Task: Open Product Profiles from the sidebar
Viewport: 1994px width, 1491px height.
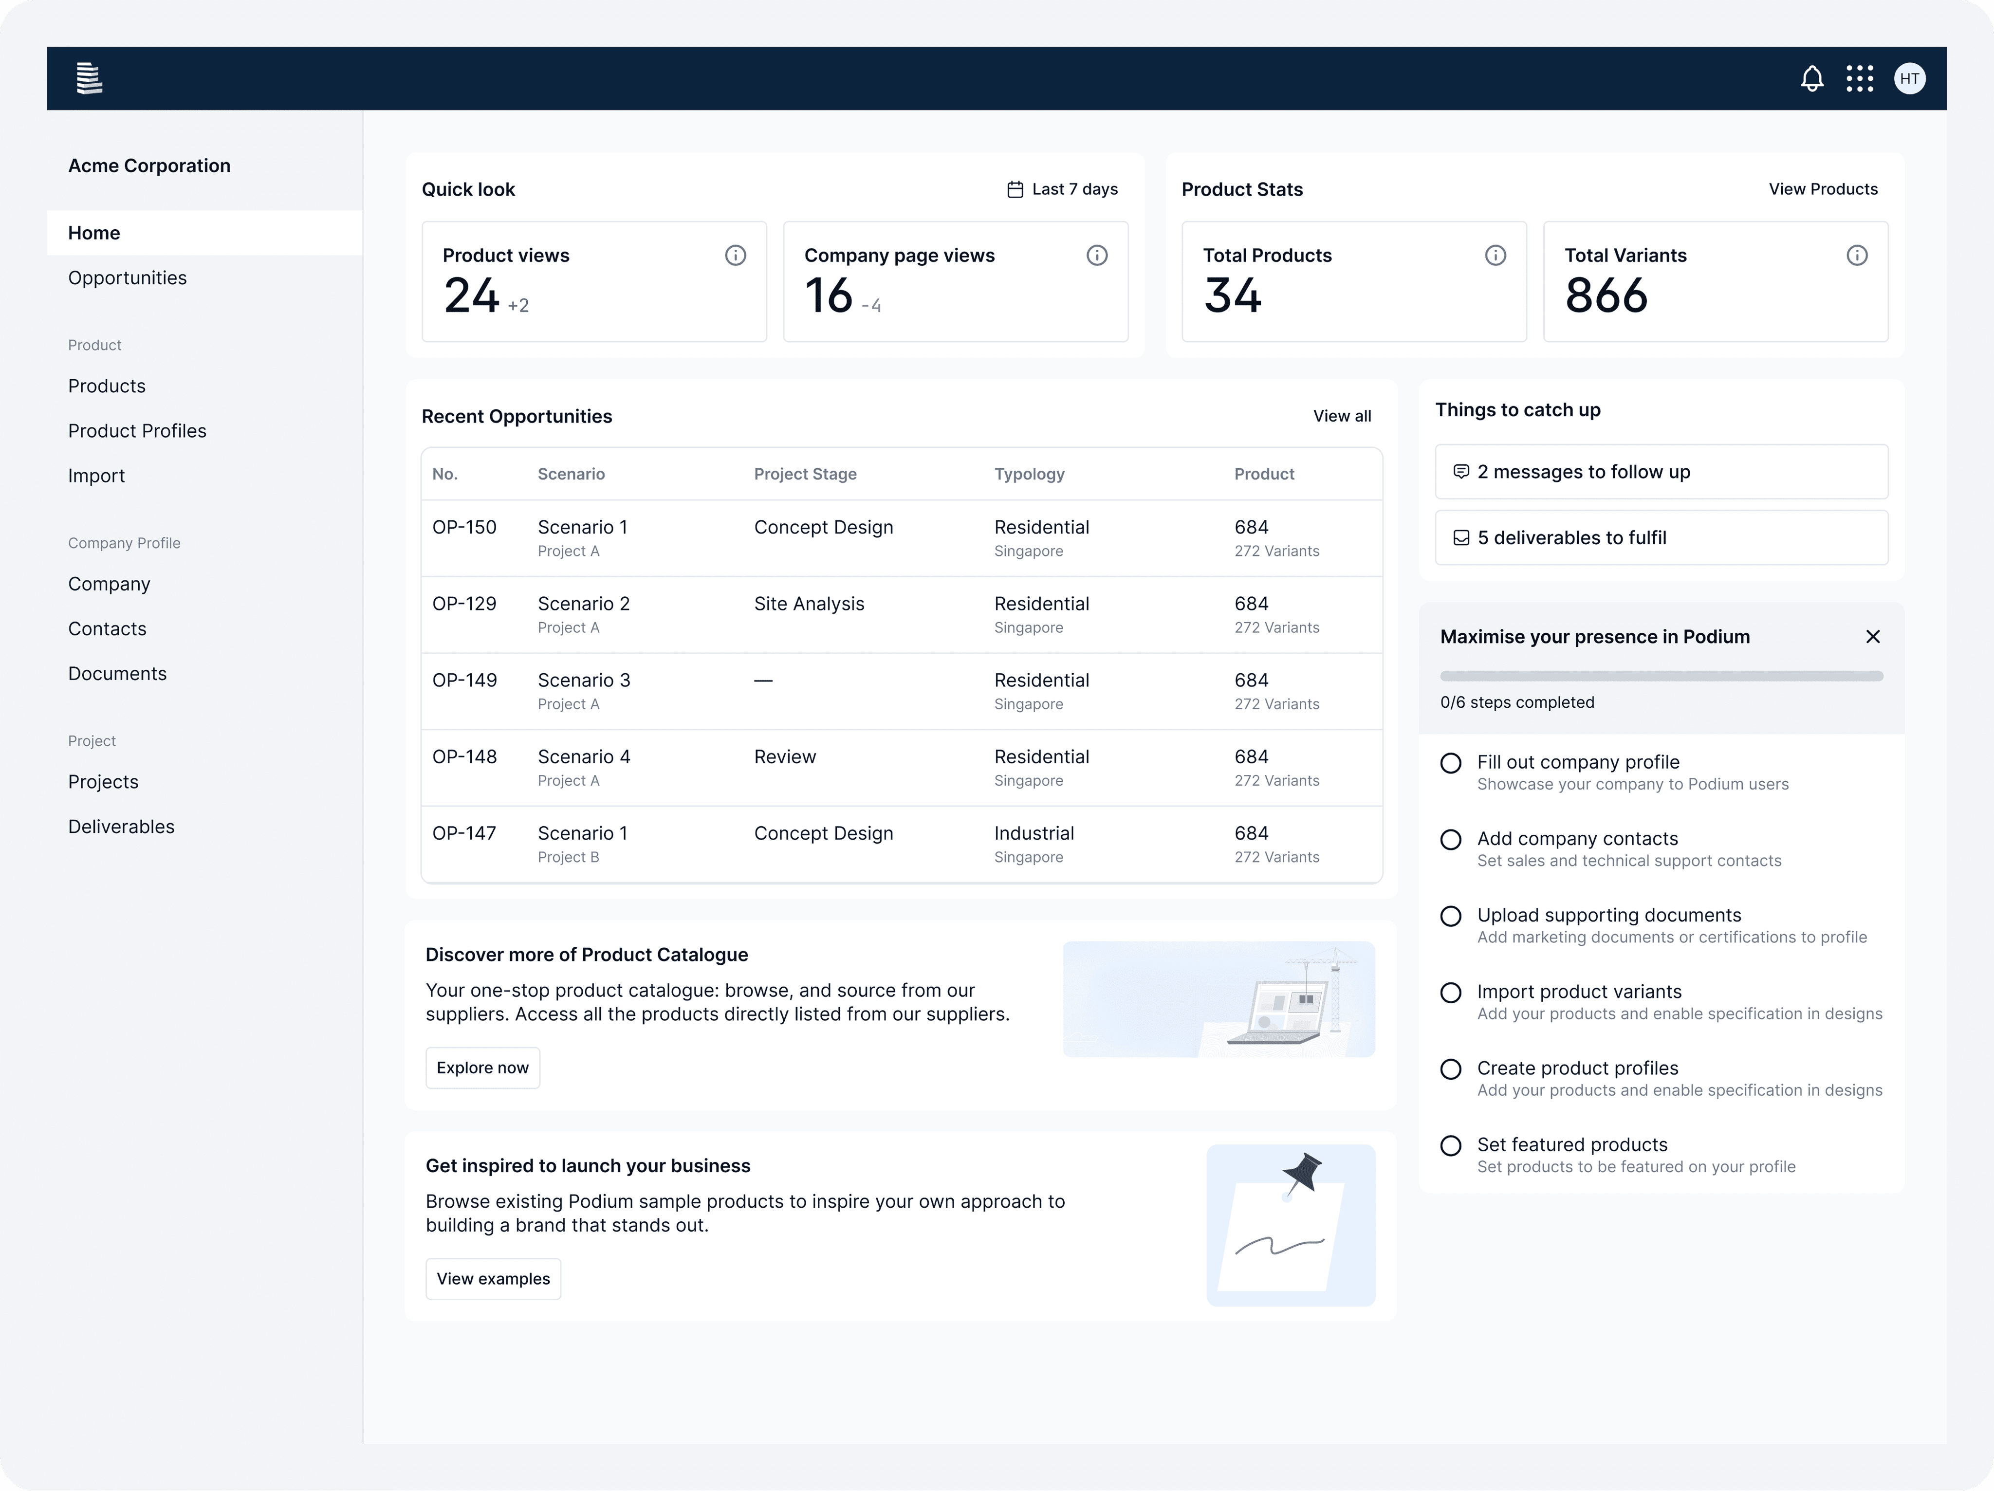Action: click(137, 430)
